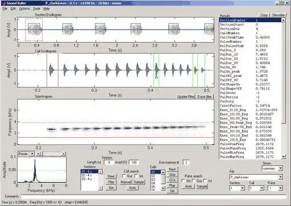Click the Pulse search Auto button
The image size is (291, 206).
(x=188, y=187)
